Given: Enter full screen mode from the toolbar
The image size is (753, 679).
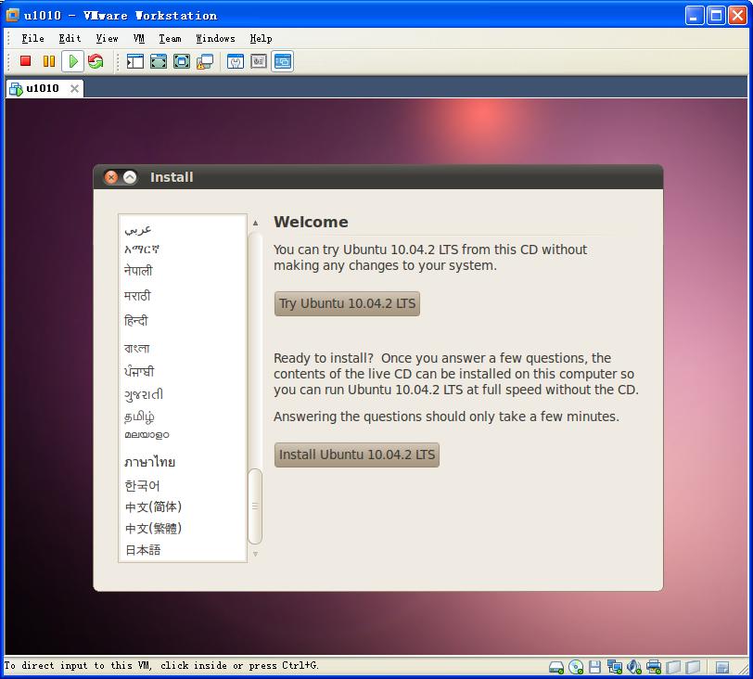Looking at the screenshot, I should pos(182,61).
